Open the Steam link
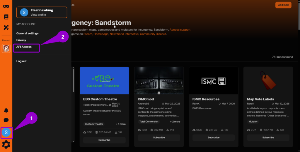Screen dimensions: 300x152 (88, 34)
